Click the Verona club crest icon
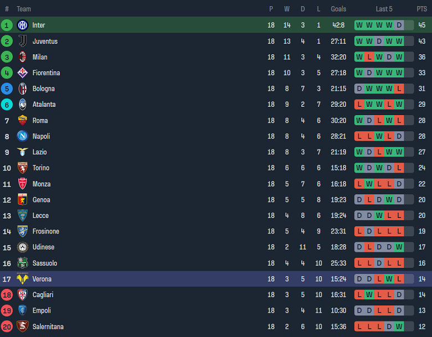This screenshot has height=337, width=432. coord(22,279)
